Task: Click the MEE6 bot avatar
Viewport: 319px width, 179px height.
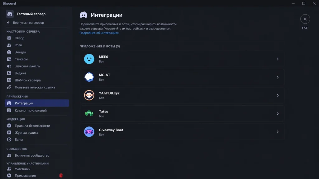Action: (89, 59)
